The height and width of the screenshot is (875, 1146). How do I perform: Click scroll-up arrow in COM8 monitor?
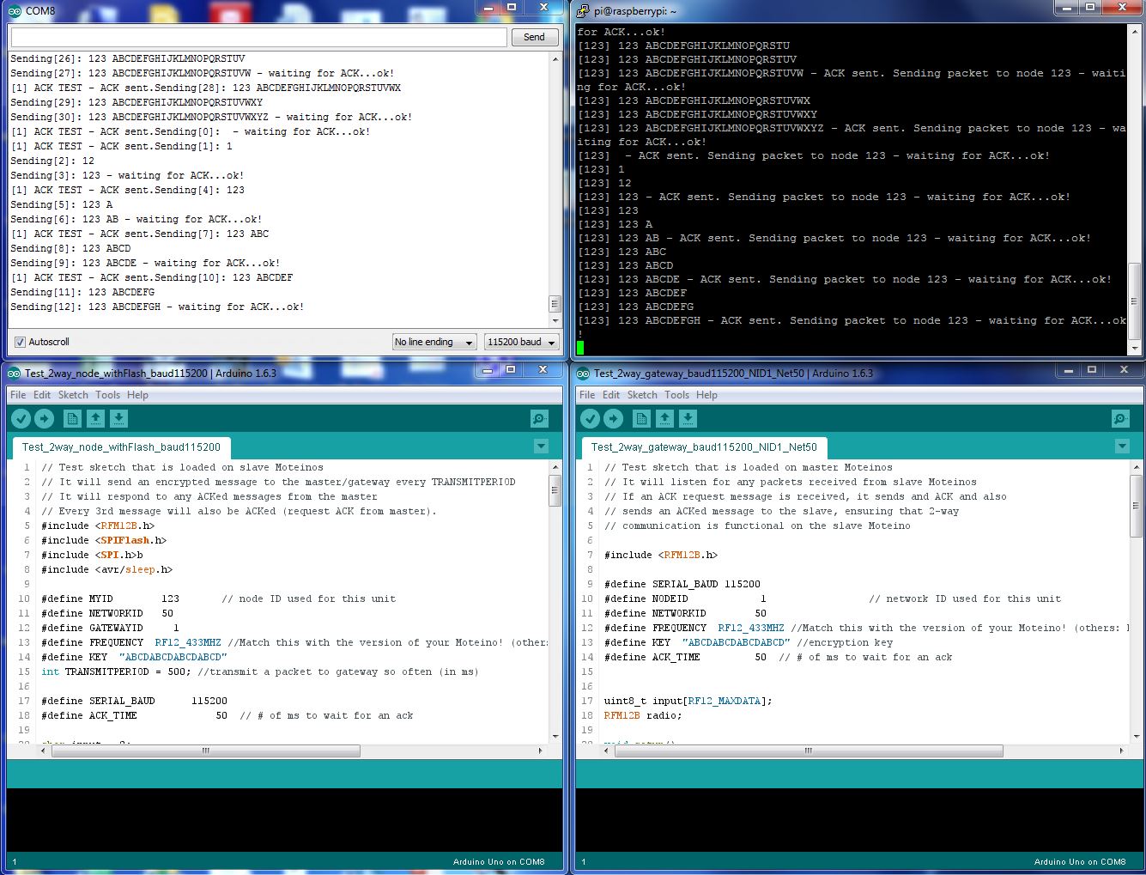(x=555, y=59)
